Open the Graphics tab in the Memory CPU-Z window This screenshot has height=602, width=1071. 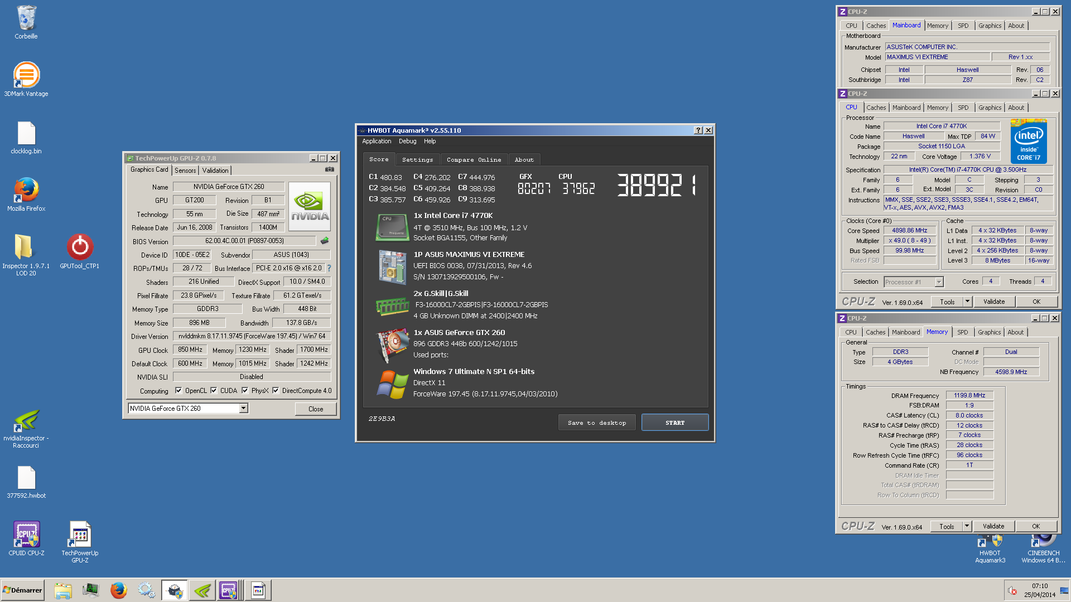tap(989, 332)
